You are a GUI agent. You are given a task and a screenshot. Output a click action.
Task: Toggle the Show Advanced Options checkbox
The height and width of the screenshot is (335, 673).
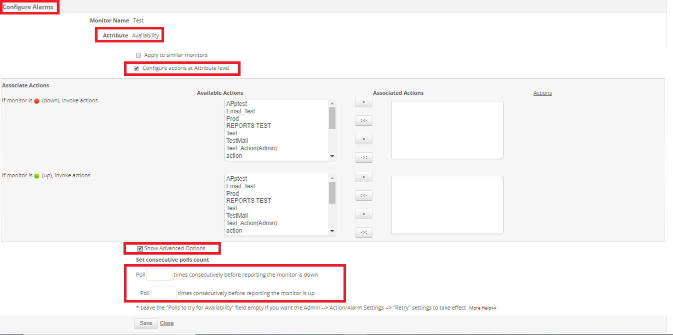tap(140, 249)
